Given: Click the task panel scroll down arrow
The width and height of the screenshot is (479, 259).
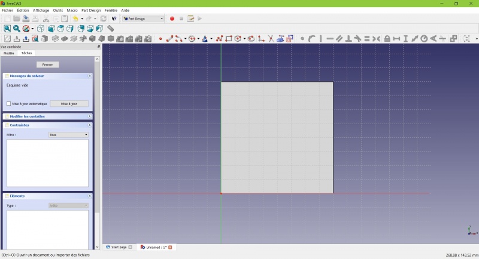Looking at the screenshot, I should pos(97,247).
